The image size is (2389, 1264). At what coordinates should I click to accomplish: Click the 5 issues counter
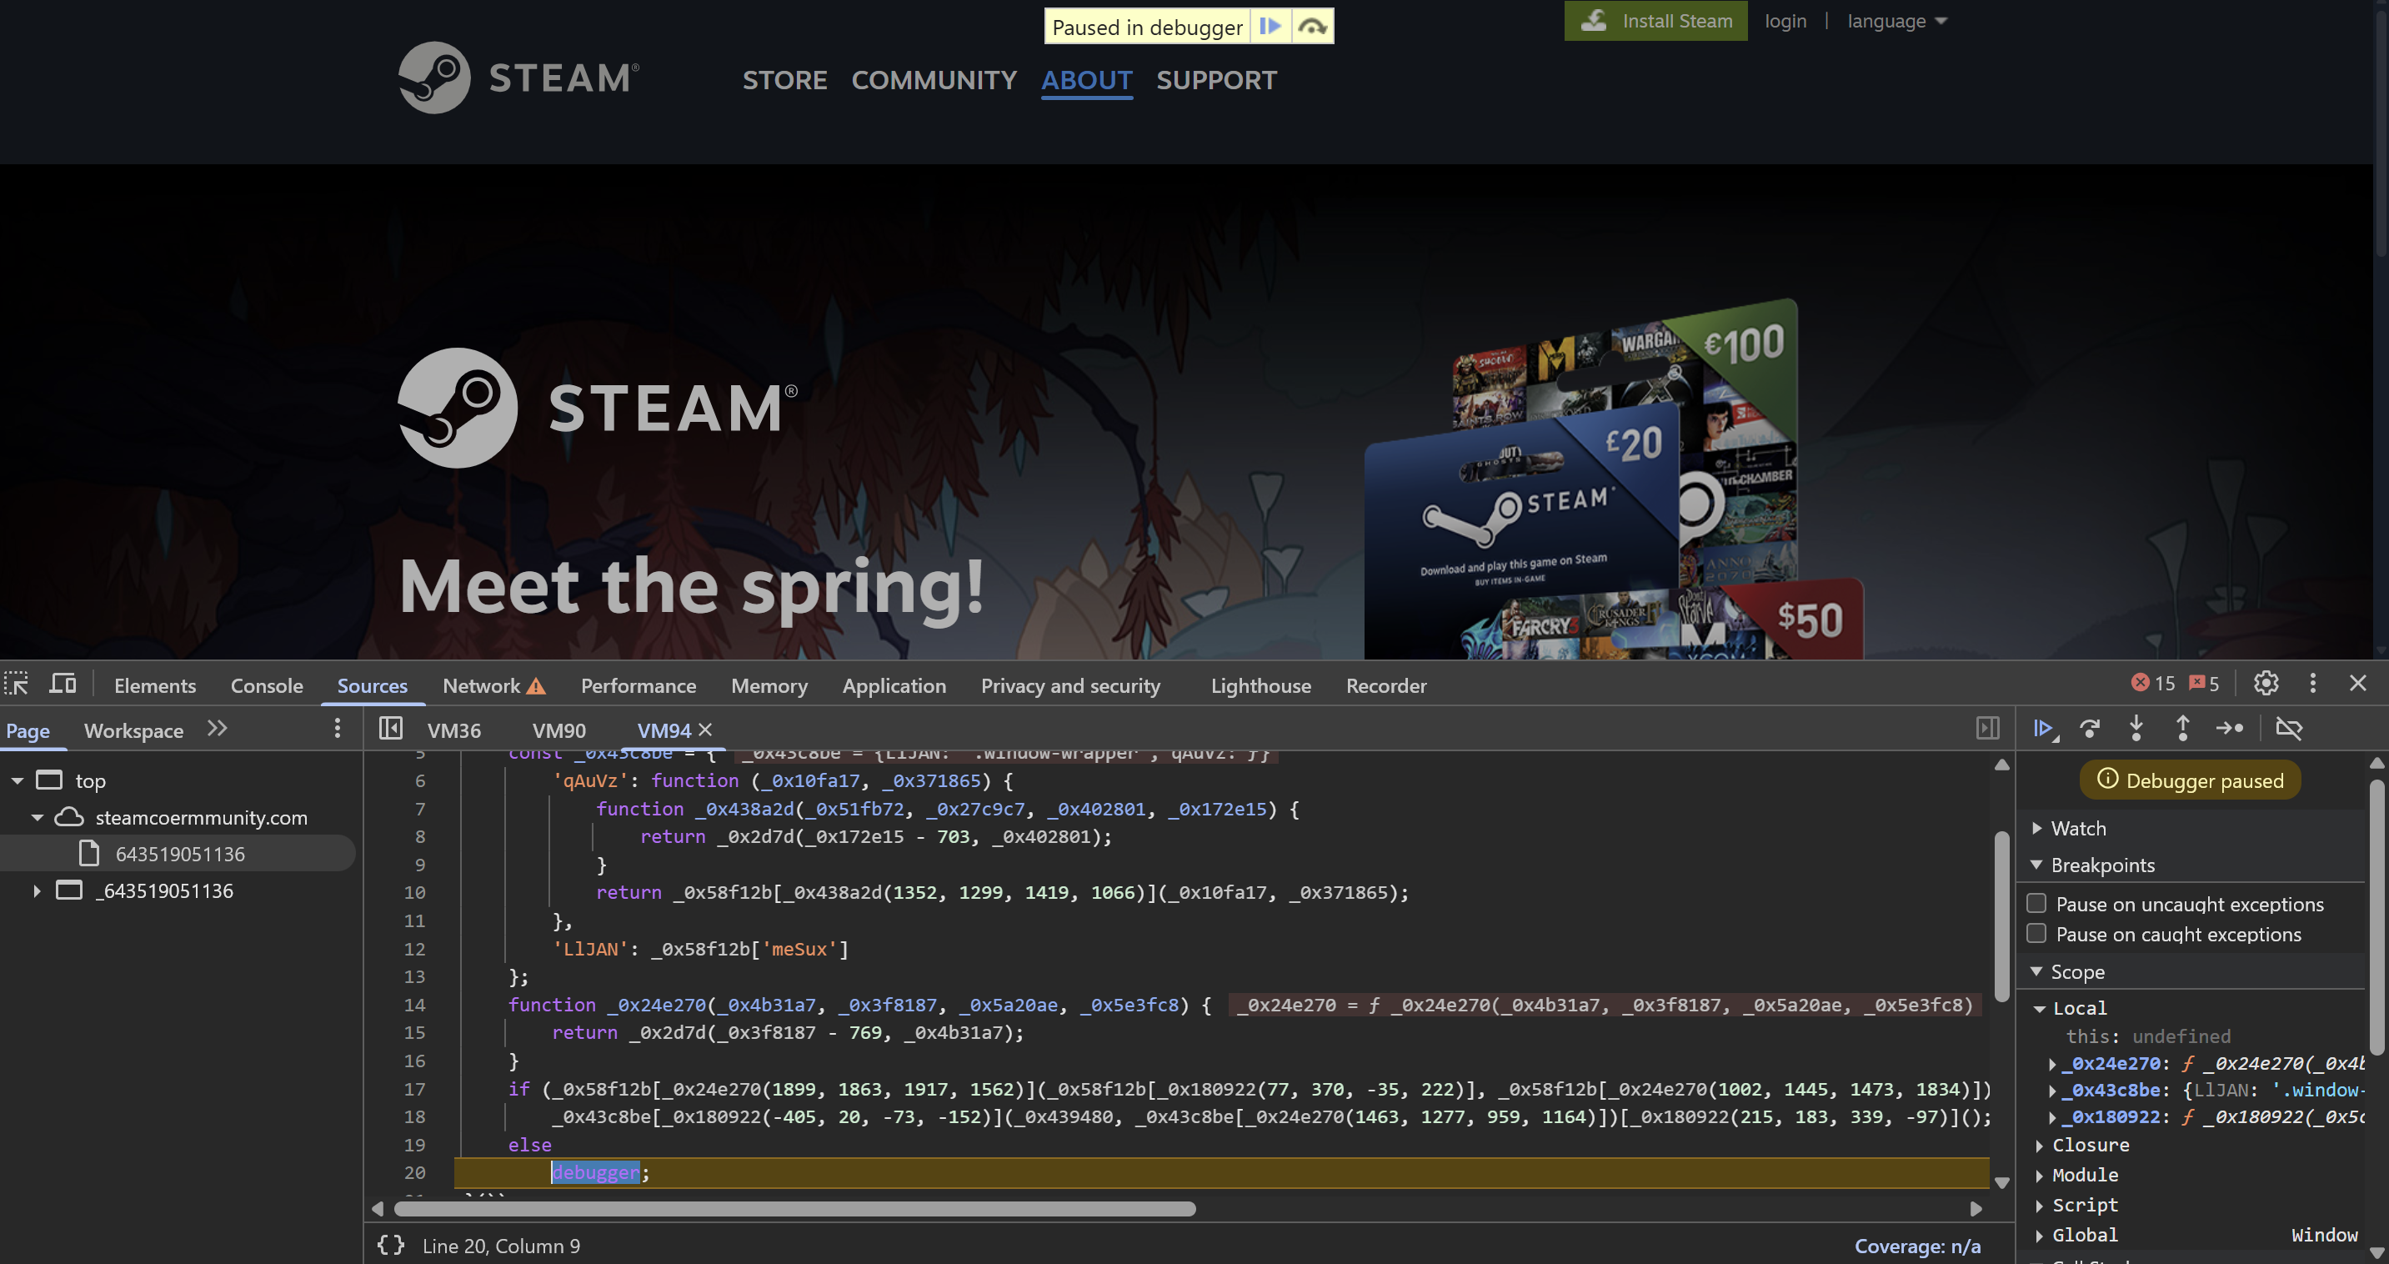tap(2205, 684)
